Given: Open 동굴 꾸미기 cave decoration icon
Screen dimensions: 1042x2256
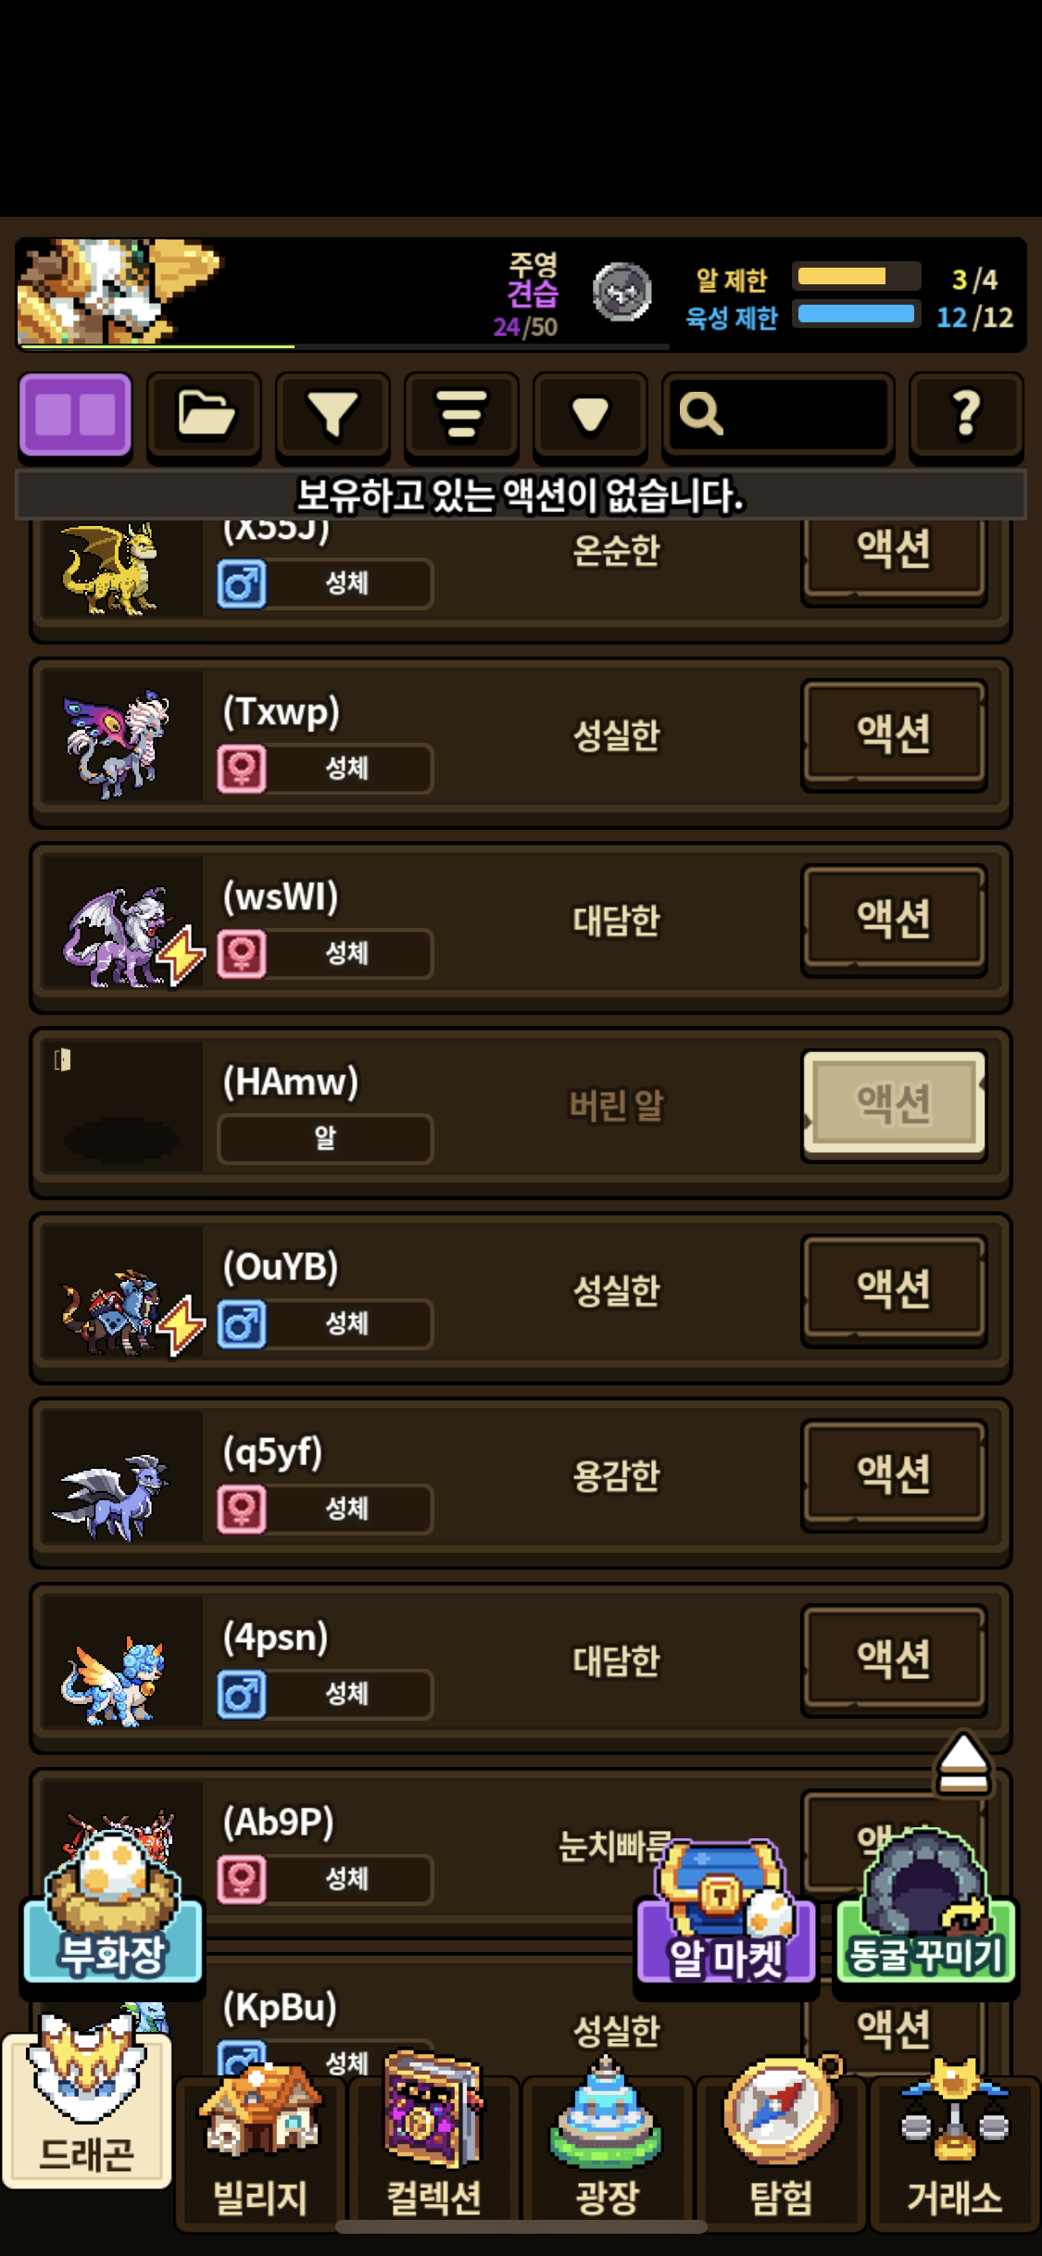Looking at the screenshot, I should 925,1906.
